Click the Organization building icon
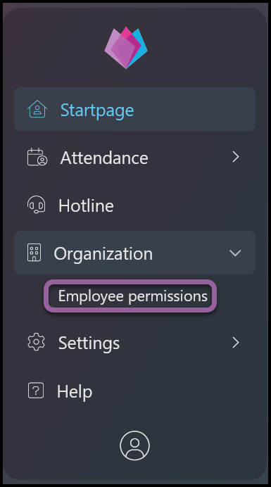This screenshot has height=487, width=271. (x=34, y=253)
